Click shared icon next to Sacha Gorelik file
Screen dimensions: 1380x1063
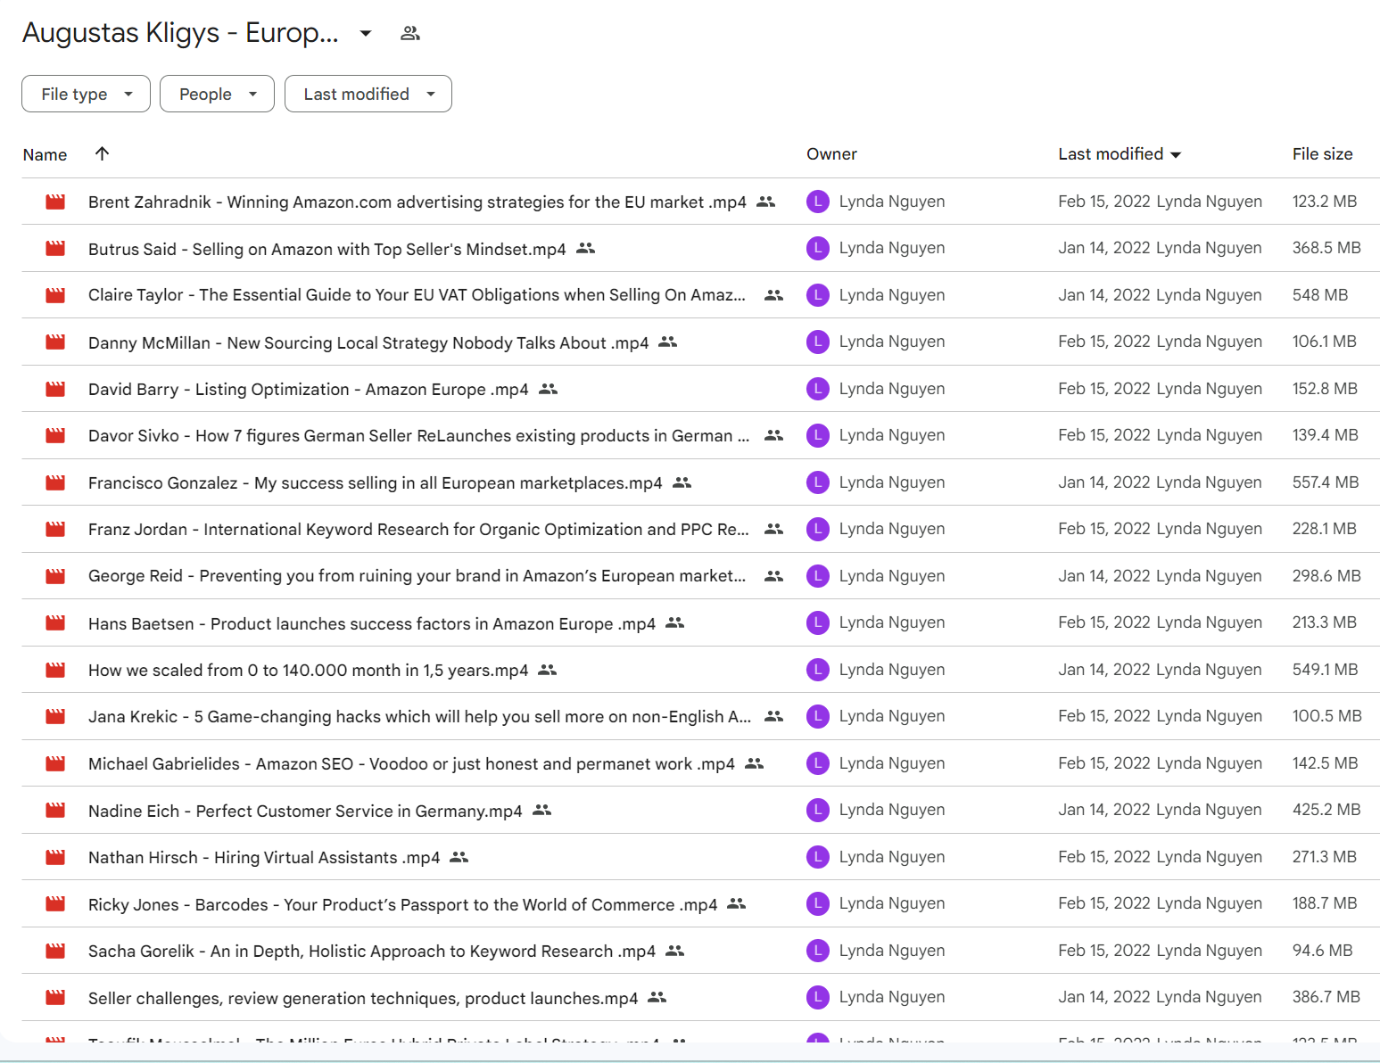674,951
